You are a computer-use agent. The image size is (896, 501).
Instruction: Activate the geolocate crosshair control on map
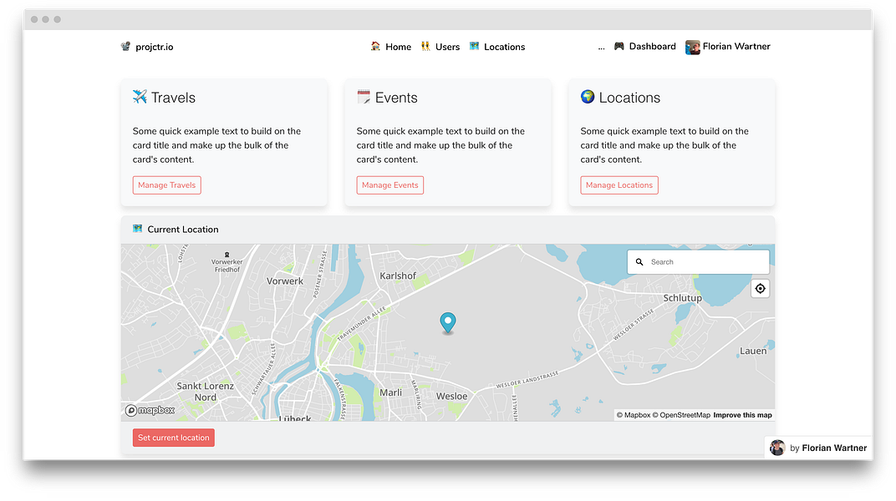[x=760, y=287]
